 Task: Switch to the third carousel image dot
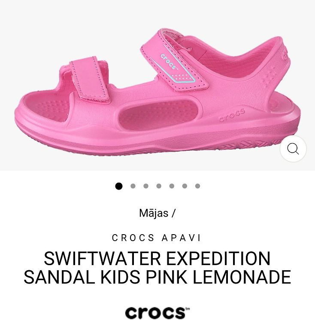pyautogui.click(x=146, y=186)
